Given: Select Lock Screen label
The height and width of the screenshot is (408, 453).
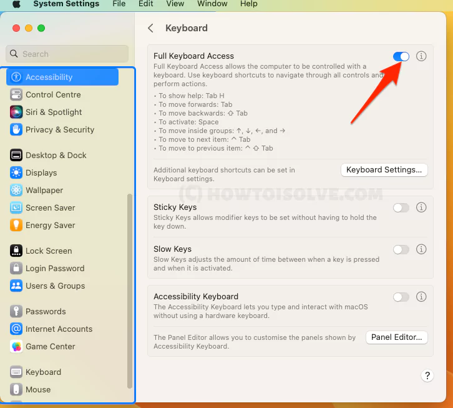Looking at the screenshot, I should click(x=49, y=251).
